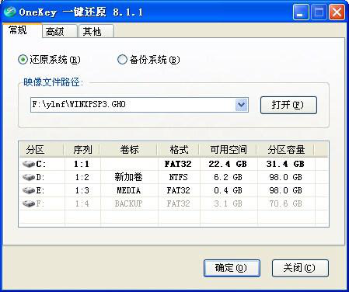Screen dimensions: 349x292
Task: Click the D: drive icon
Action: pyautogui.click(x=28, y=177)
